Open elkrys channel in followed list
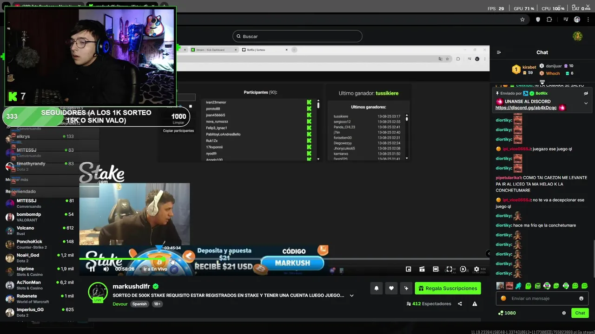This screenshot has height=334, width=595. tap(40, 137)
